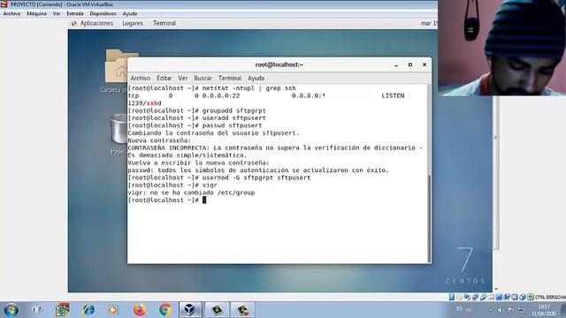Click the terminal vertical scrollbar
Image resolution: width=566 pixels, height=318 pixels.
click(x=429, y=218)
